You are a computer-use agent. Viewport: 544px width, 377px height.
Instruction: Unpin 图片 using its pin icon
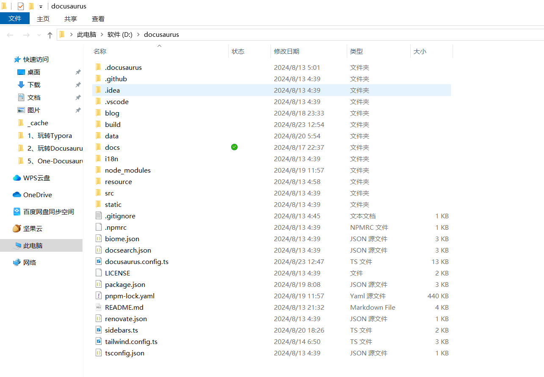(x=78, y=110)
